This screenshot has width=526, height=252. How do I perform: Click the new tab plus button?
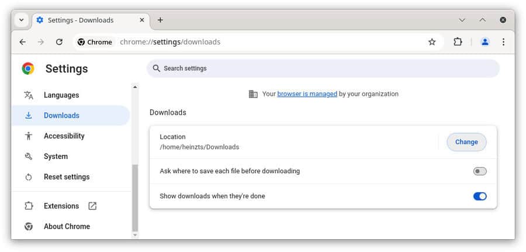tap(160, 20)
